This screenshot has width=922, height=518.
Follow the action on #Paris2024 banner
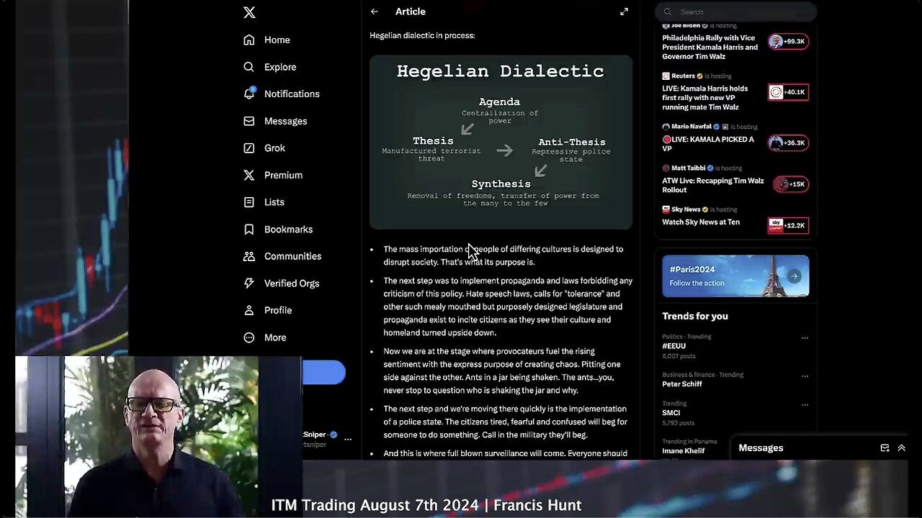pyautogui.click(x=794, y=276)
